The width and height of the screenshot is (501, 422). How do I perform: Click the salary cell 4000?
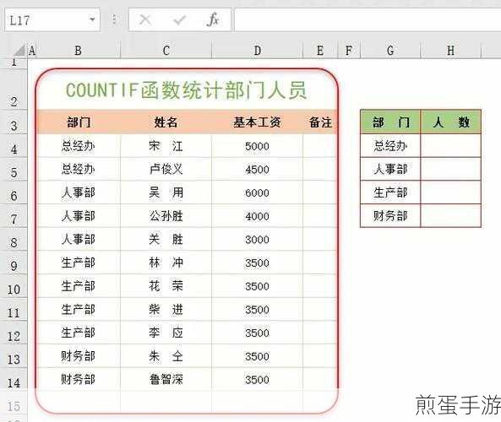(x=257, y=216)
